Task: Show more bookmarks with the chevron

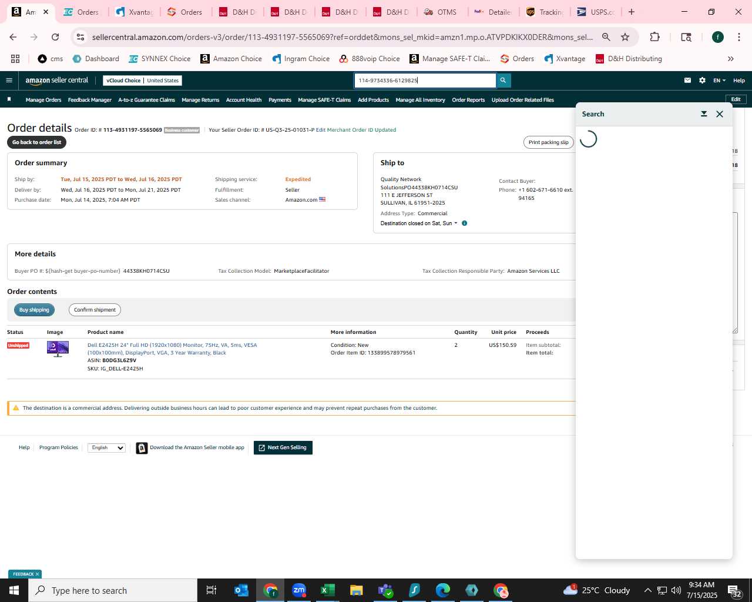Action: tap(731, 59)
